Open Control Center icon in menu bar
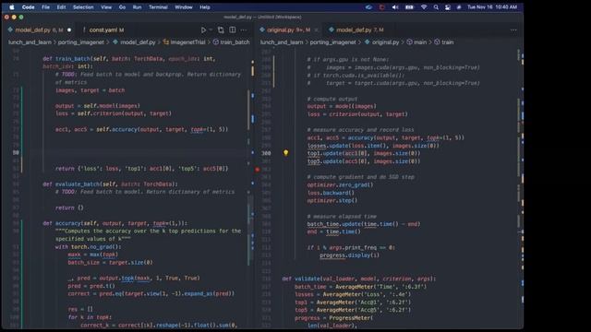Screen dimensions: 591x332 tap(448, 7)
